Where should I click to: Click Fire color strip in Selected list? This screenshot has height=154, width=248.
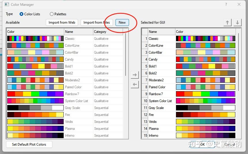[206, 115]
